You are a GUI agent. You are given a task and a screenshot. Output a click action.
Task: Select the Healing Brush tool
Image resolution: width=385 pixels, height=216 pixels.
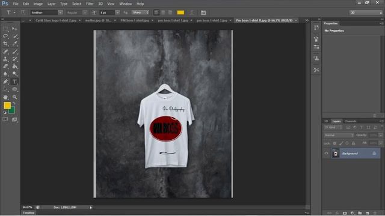click(x=5, y=52)
